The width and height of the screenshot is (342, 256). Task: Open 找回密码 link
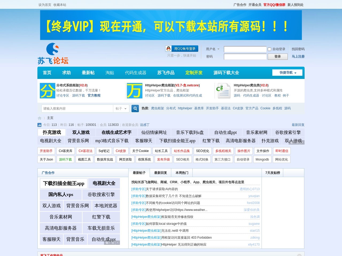[x=298, y=49]
